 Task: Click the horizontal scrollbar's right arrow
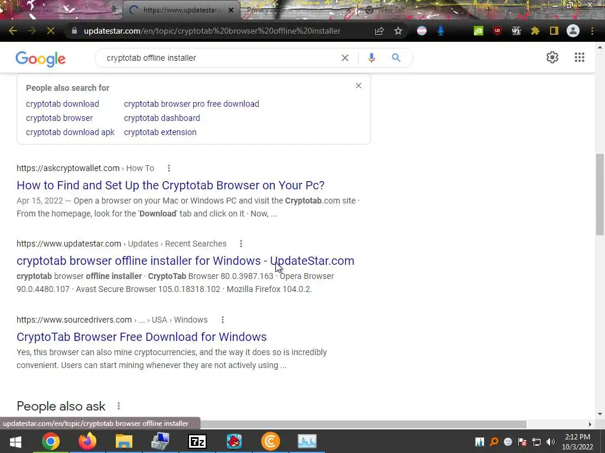click(x=590, y=424)
